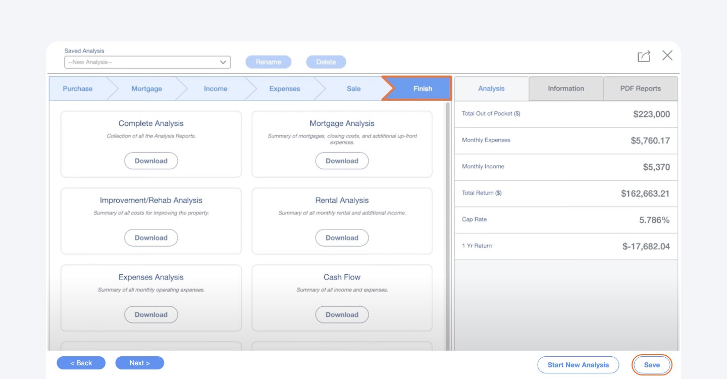727x379 pixels.
Task: Go to the Purchase step
Action: click(77, 88)
